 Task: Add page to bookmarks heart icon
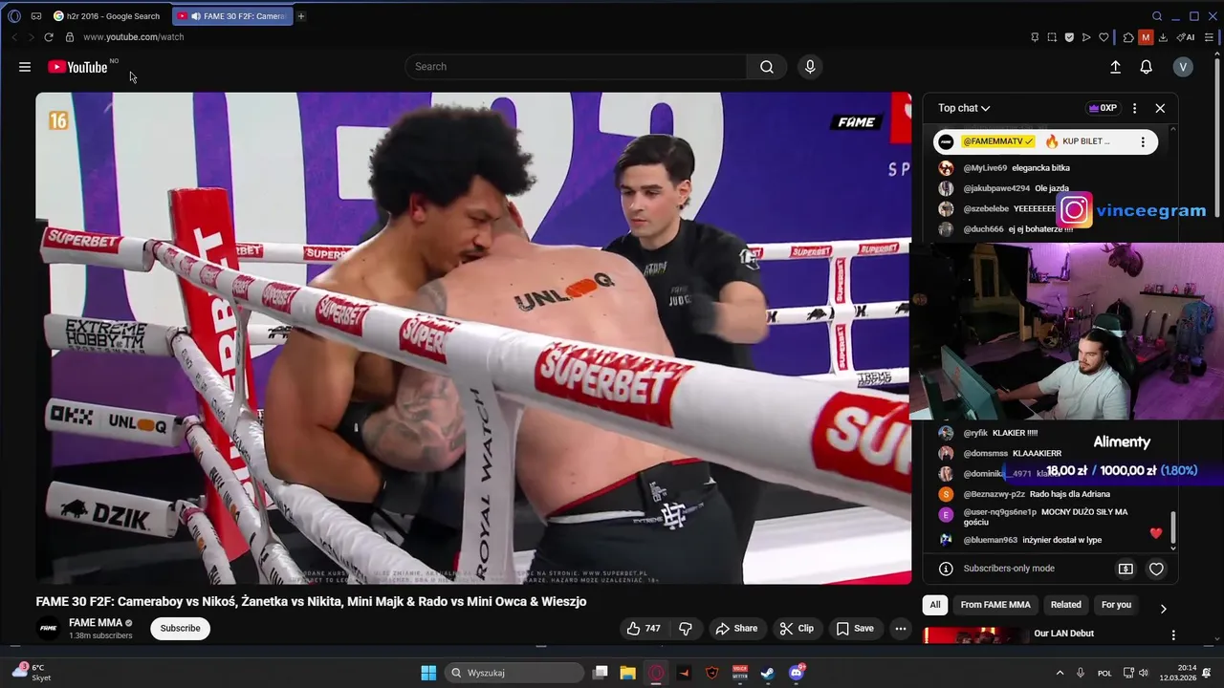pyautogui.click(x=1104, y=37)
